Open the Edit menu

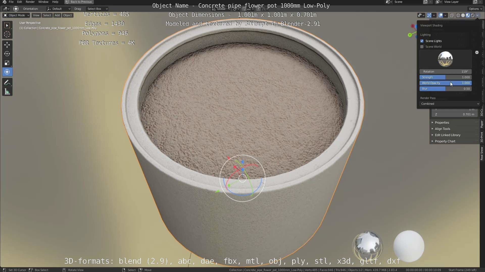[19, 2]
